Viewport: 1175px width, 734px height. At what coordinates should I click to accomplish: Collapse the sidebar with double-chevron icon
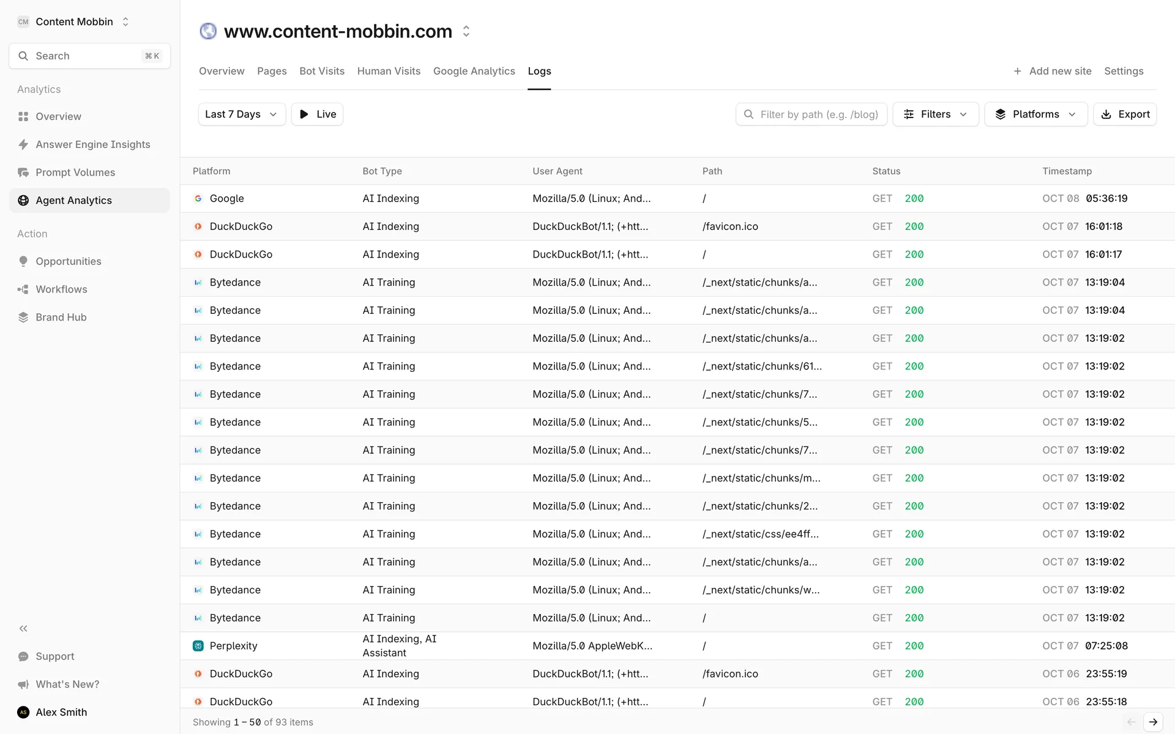(x=23, y=628)
